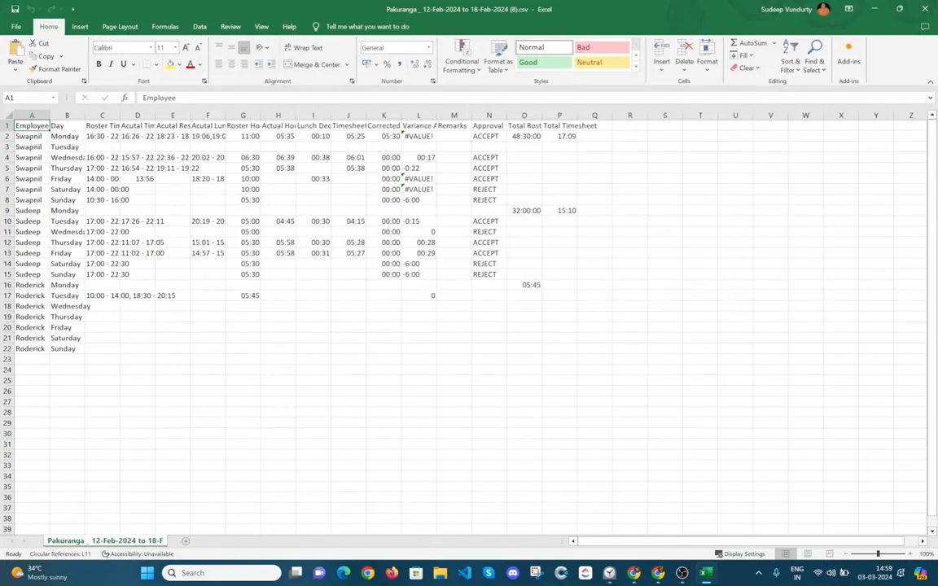Click Merge & Center
Screen dimensions: 938x586
click(312, 64)
